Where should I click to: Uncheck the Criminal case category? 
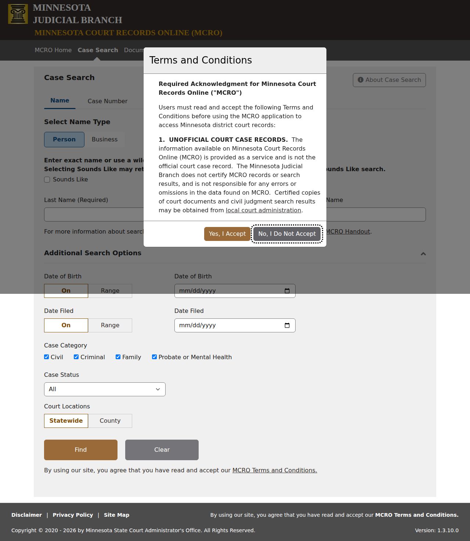(x=76, y=357)
